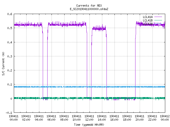The height and width of the screenshot is (127, 170).
Task: Click the x-axis time label 06:00
Action: (51, 120)
